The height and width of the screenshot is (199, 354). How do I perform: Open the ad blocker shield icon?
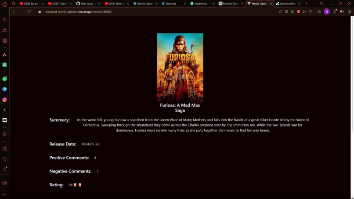pyautogui.click(x=299, y=11)
